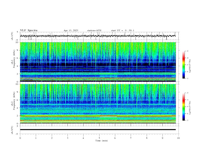Select the lower "log(PSD)(V²/Hz)" colorbar label

pyautogui.click(x=190, y=108)
